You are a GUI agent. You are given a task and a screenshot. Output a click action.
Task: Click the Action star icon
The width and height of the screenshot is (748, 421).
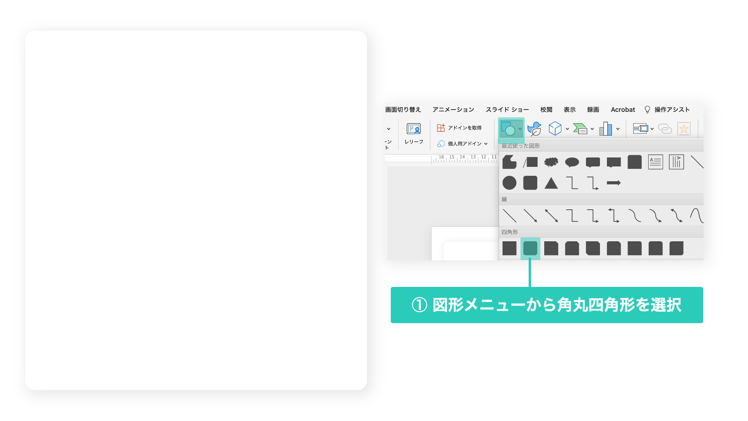click(x=684, y=129)
